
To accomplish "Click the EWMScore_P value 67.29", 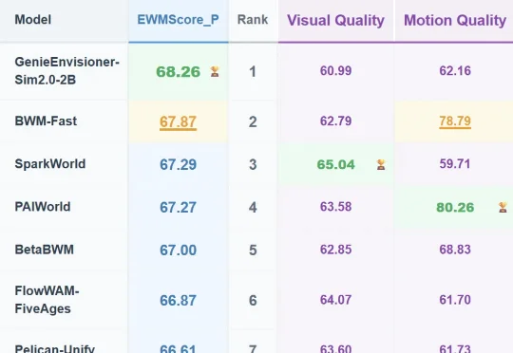I will [178, 164].
